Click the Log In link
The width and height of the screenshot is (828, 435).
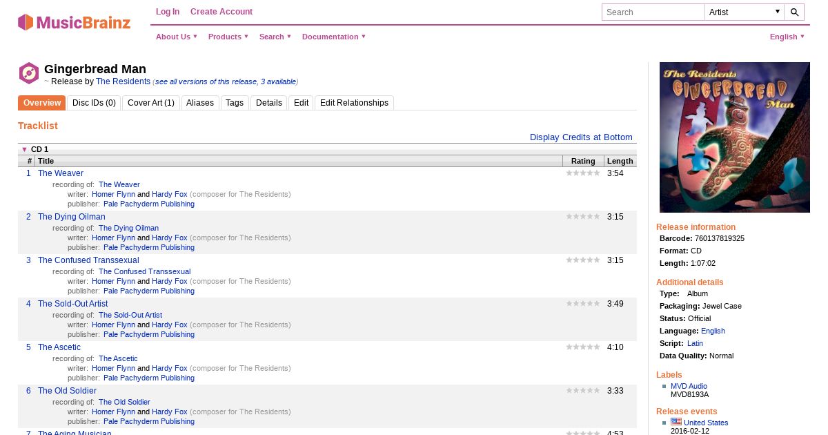click(x=168, y=12)
